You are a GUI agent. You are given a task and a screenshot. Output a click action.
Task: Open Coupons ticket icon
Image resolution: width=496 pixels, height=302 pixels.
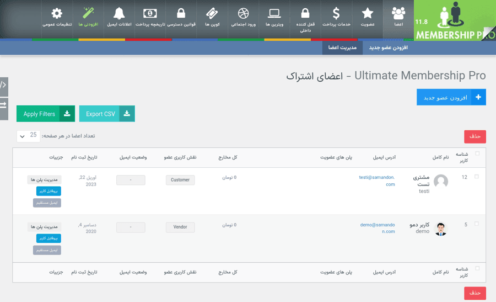coord(212,14)
